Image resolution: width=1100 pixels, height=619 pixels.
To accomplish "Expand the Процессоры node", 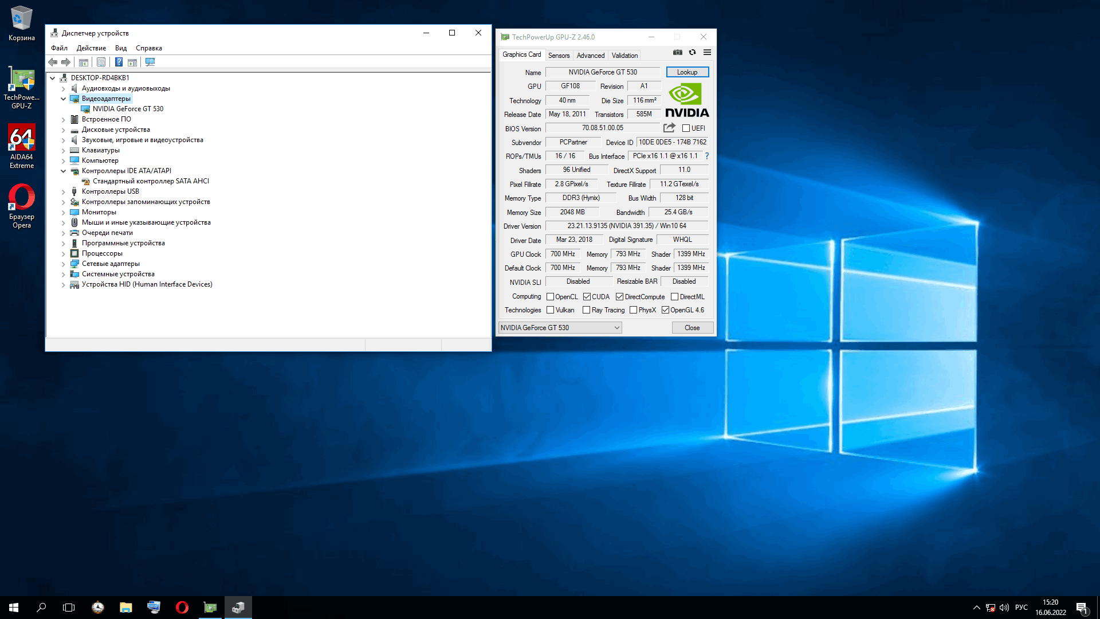I will (x=64, y=254).
